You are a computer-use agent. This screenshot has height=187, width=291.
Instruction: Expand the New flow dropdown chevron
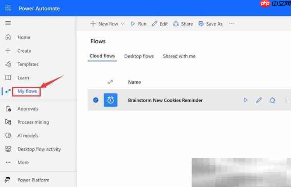click(x=123, y=24)
